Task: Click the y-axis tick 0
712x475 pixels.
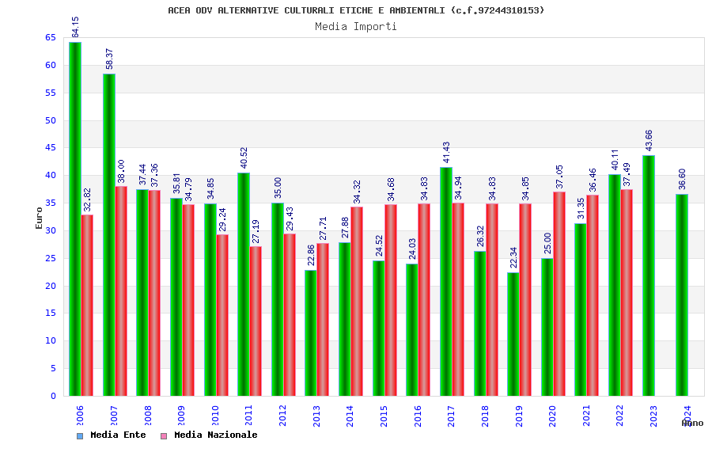Action: click(x=53, y=396)
